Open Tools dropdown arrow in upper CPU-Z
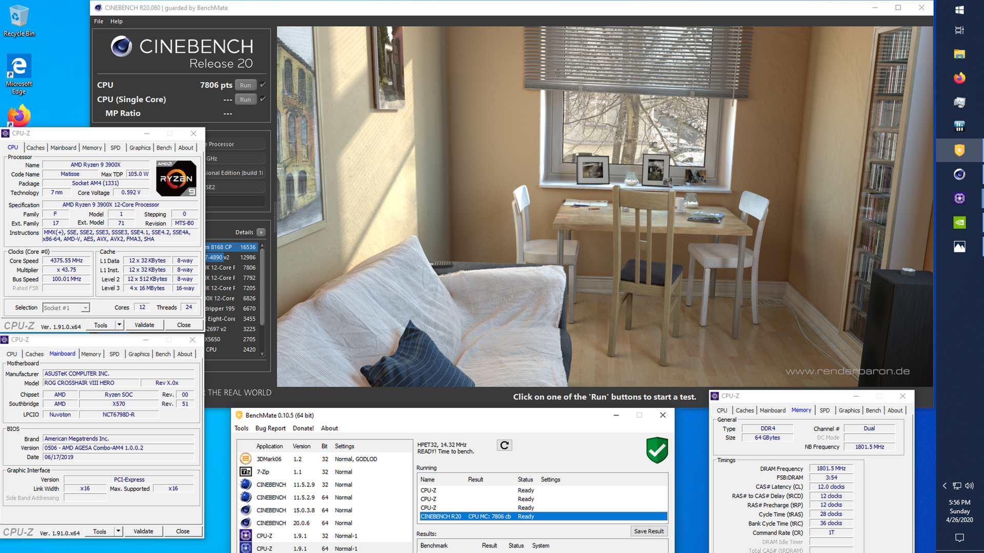The image size is (984, 553). pos(119,325)
